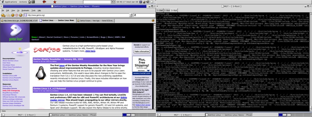Click the site icon beside the URL
The width and height of the screenshot is (312, 117).
26,15
